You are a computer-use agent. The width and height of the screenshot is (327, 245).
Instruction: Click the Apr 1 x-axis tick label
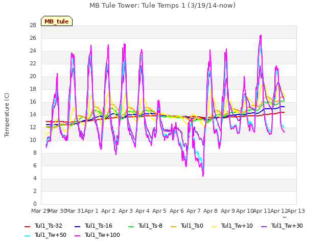coord(91,211)
